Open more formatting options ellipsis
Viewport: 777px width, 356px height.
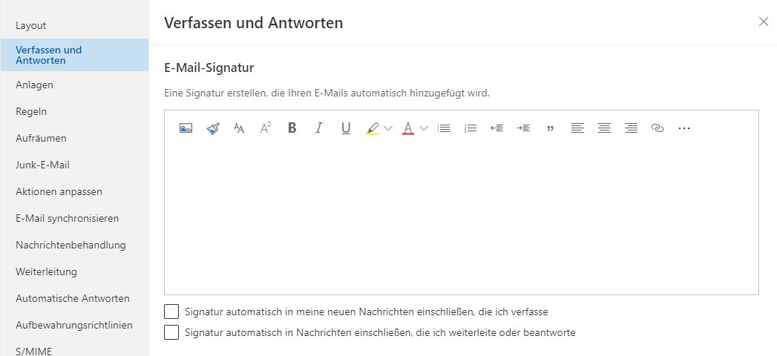684,128
